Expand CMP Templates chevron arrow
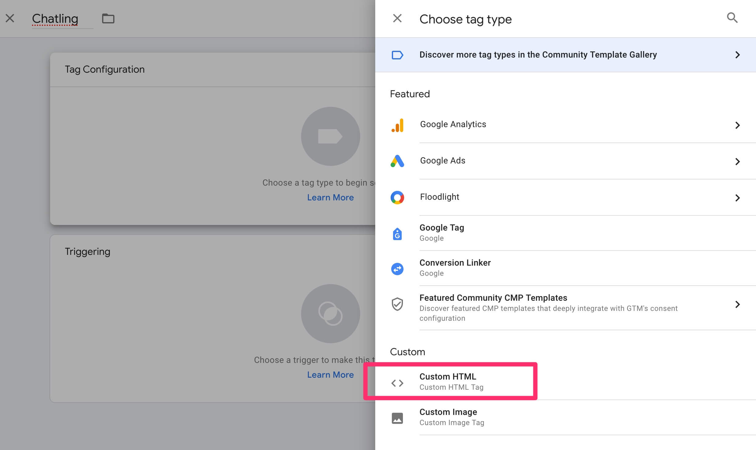756x450 pixels. click(x=737, y=304)
